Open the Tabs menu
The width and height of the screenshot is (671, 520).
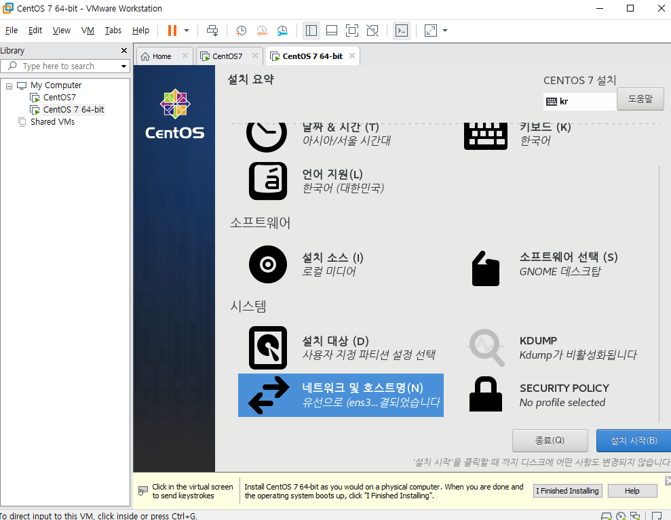(113, 31)
